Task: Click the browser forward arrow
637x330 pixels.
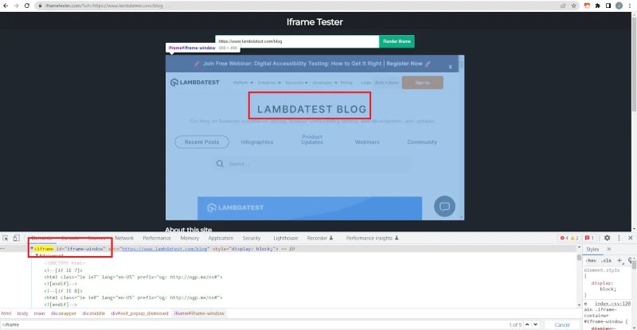Action: [x=16, y=6]
